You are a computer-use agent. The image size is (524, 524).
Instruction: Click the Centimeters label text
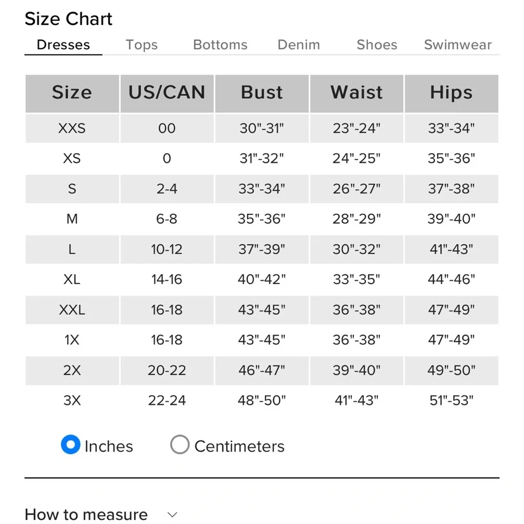pyautogui.click(x=239, y=446)
